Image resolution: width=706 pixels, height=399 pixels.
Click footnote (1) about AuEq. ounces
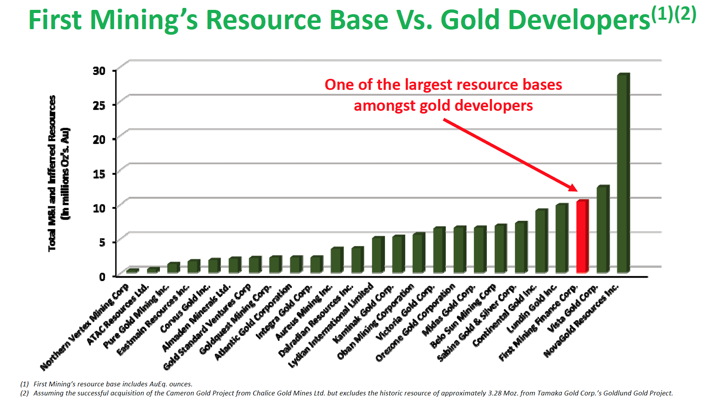(107, 384)
